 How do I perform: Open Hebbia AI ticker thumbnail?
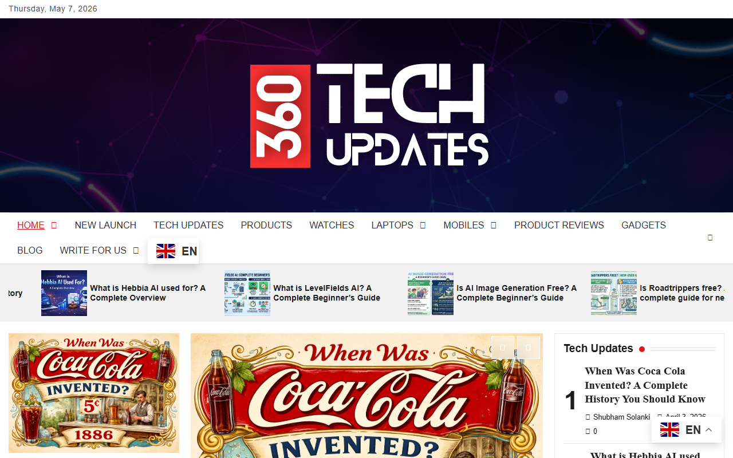pyautogui.click(x=64, y=293)
